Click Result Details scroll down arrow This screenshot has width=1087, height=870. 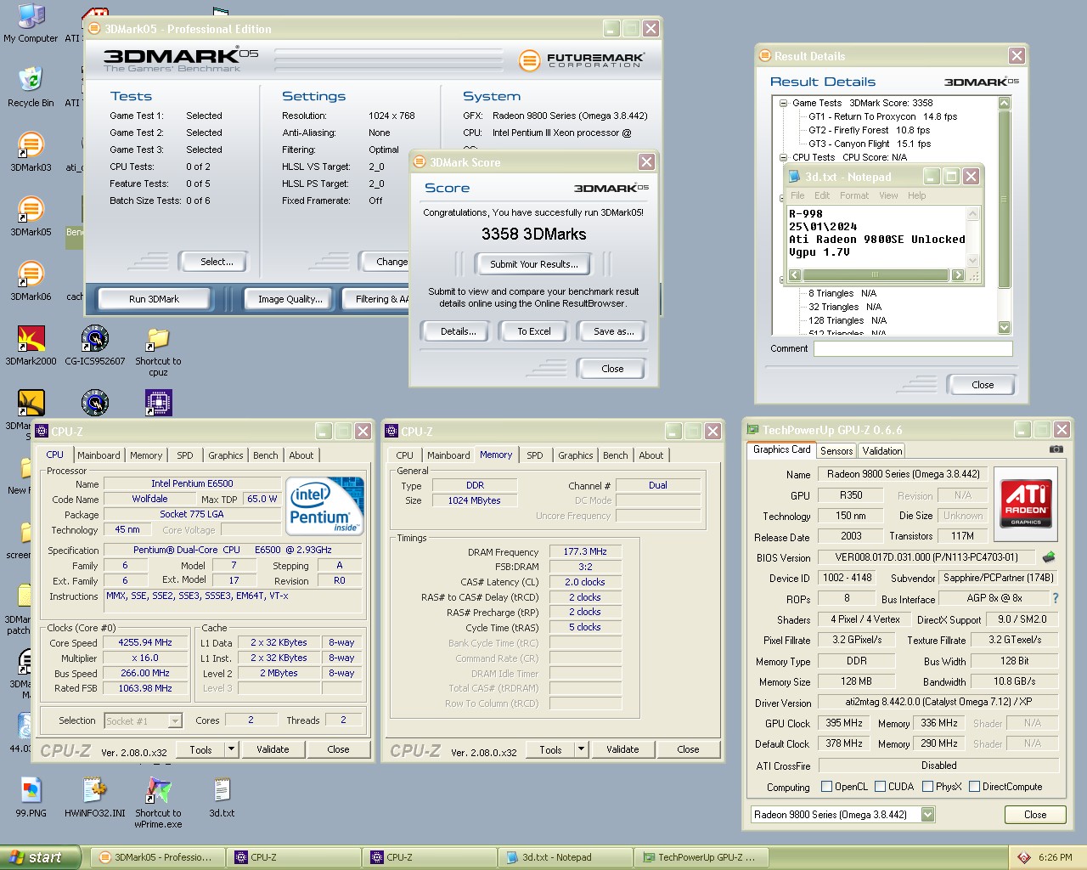[x=1005, y=327]
